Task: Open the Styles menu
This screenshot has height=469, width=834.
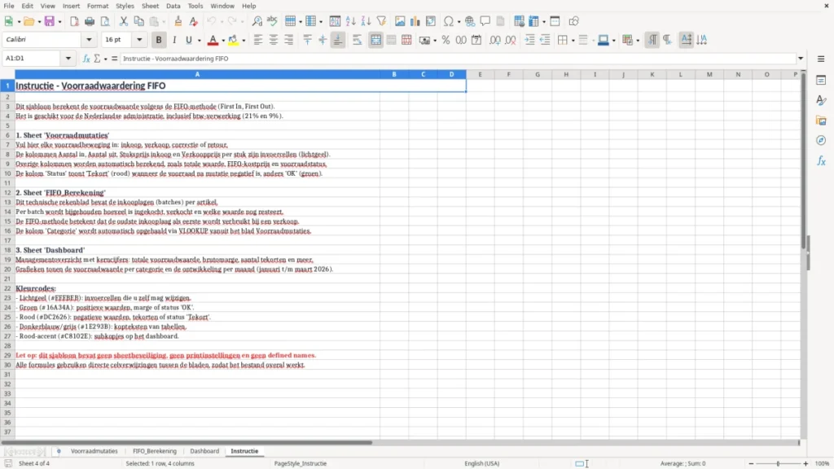Action: (x=125, y=6)
